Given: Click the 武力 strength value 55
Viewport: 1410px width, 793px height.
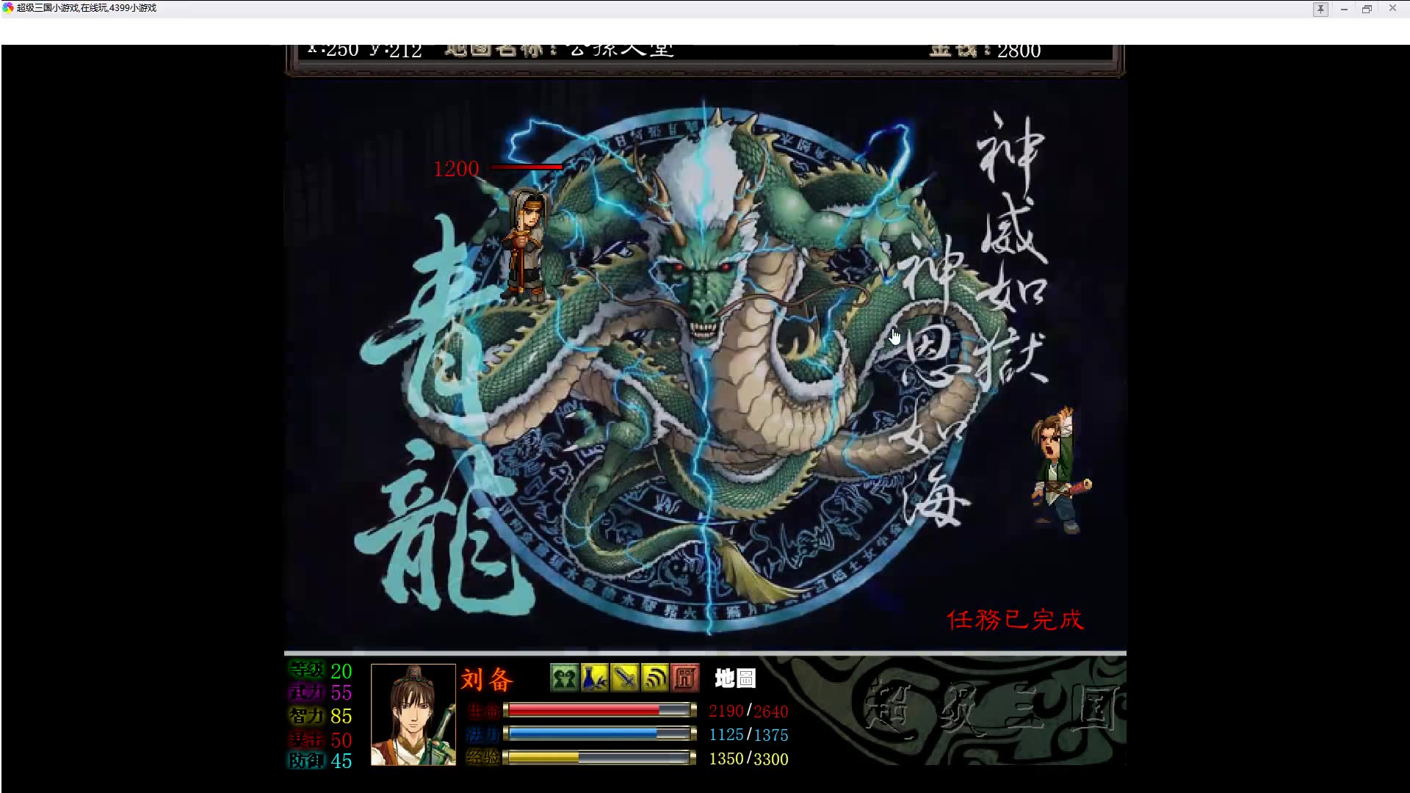Looking at the screenshot, I should point(341,692).
